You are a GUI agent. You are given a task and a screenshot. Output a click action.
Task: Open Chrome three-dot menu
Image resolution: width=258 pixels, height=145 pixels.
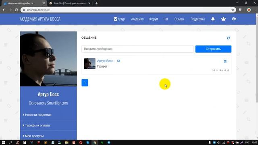pos(255,10)
